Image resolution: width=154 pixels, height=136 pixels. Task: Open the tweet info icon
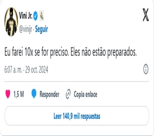(146, 69)
